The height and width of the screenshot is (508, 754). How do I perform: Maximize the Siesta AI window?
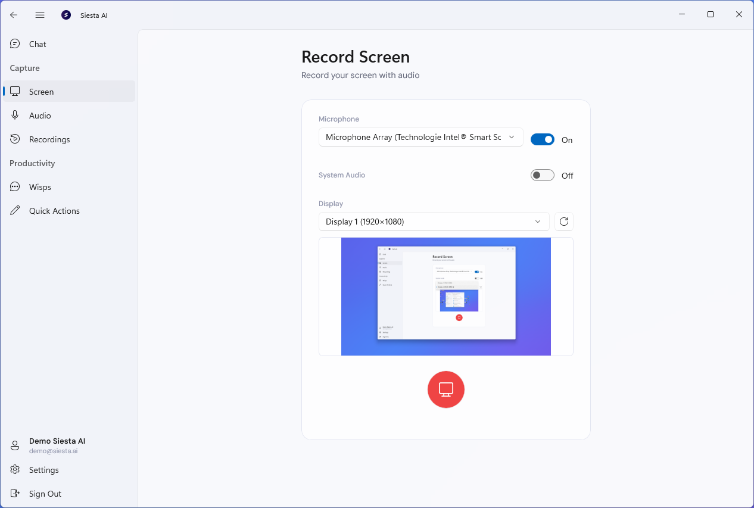[x=711, y=14]
